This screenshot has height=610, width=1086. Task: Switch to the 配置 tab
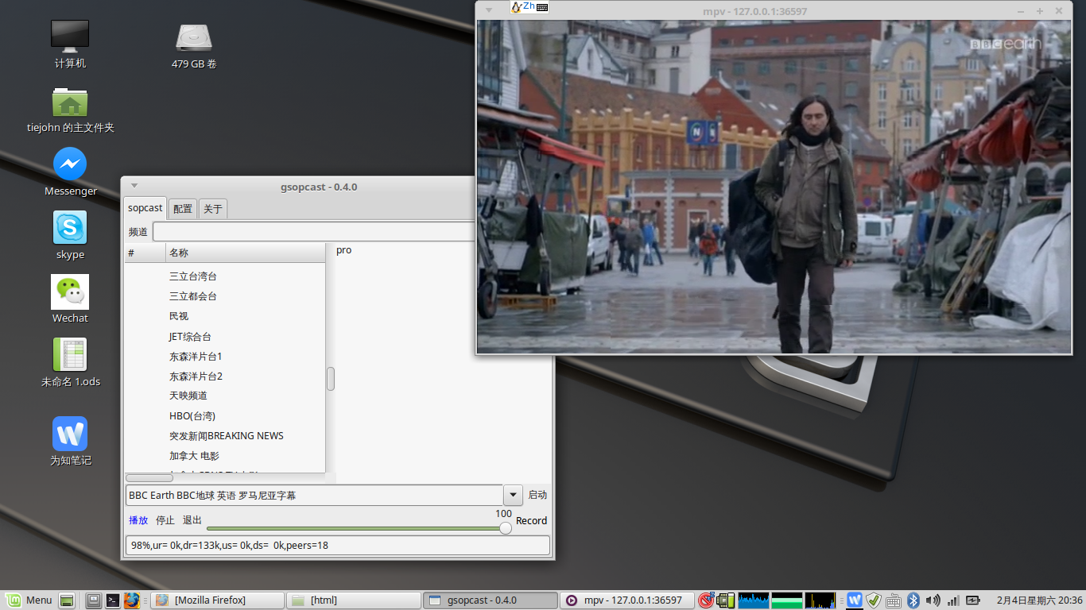pos(183,209)
